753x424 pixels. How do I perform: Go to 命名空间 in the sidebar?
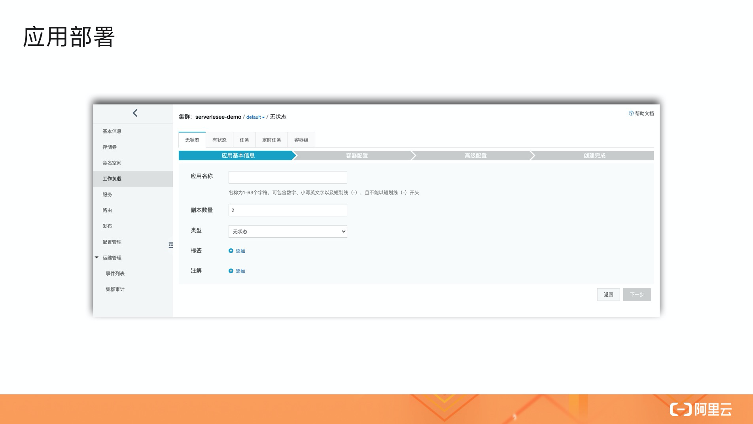112,163
